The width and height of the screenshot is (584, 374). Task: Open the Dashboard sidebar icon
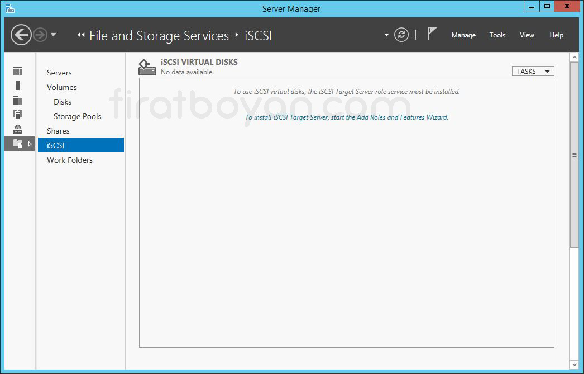click(x=18, y=71)
